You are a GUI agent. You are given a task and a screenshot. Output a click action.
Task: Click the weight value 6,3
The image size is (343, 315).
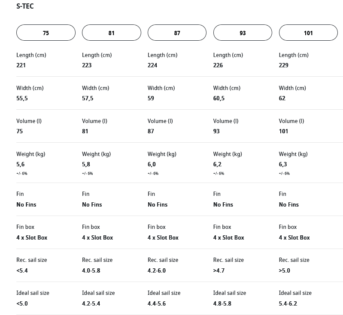click(283, 164)
